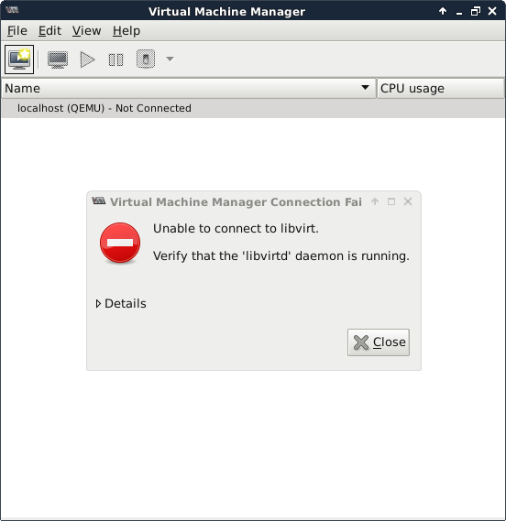Open the virtual machine console monitor icon

(x=58, y=60)
